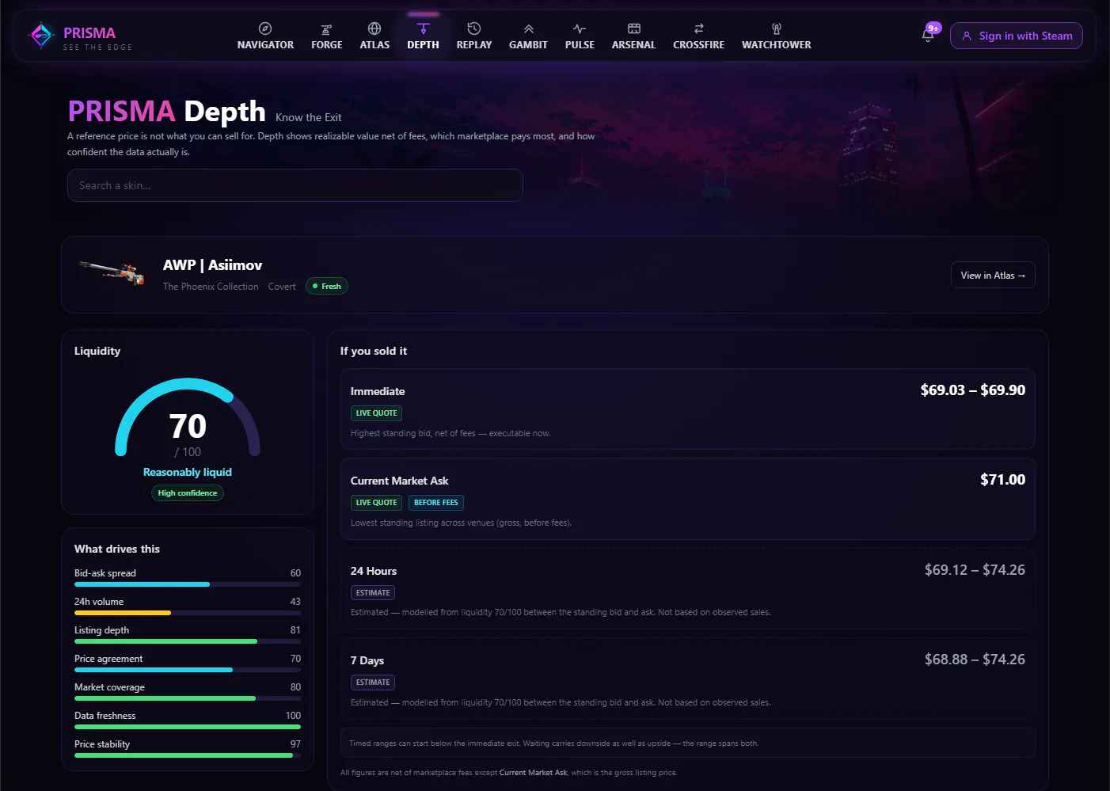
Task: Click the Market coverage progress bar
Action: [188, 698]
